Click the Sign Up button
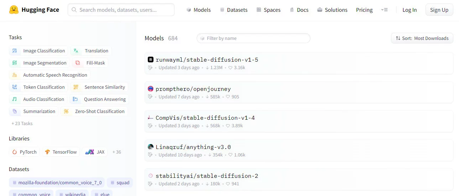The width and height of the screenshot is (459, 196). (439, 10)
